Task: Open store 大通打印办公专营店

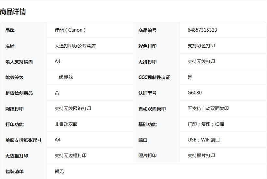Action: pyautogui.click(x=75, y=46)
